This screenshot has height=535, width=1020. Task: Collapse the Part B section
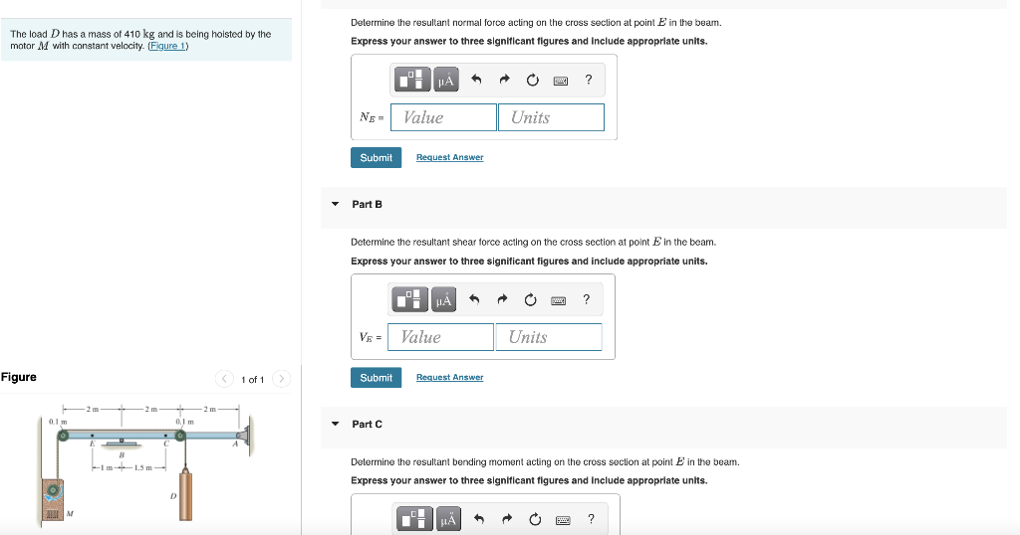(335, 204)
